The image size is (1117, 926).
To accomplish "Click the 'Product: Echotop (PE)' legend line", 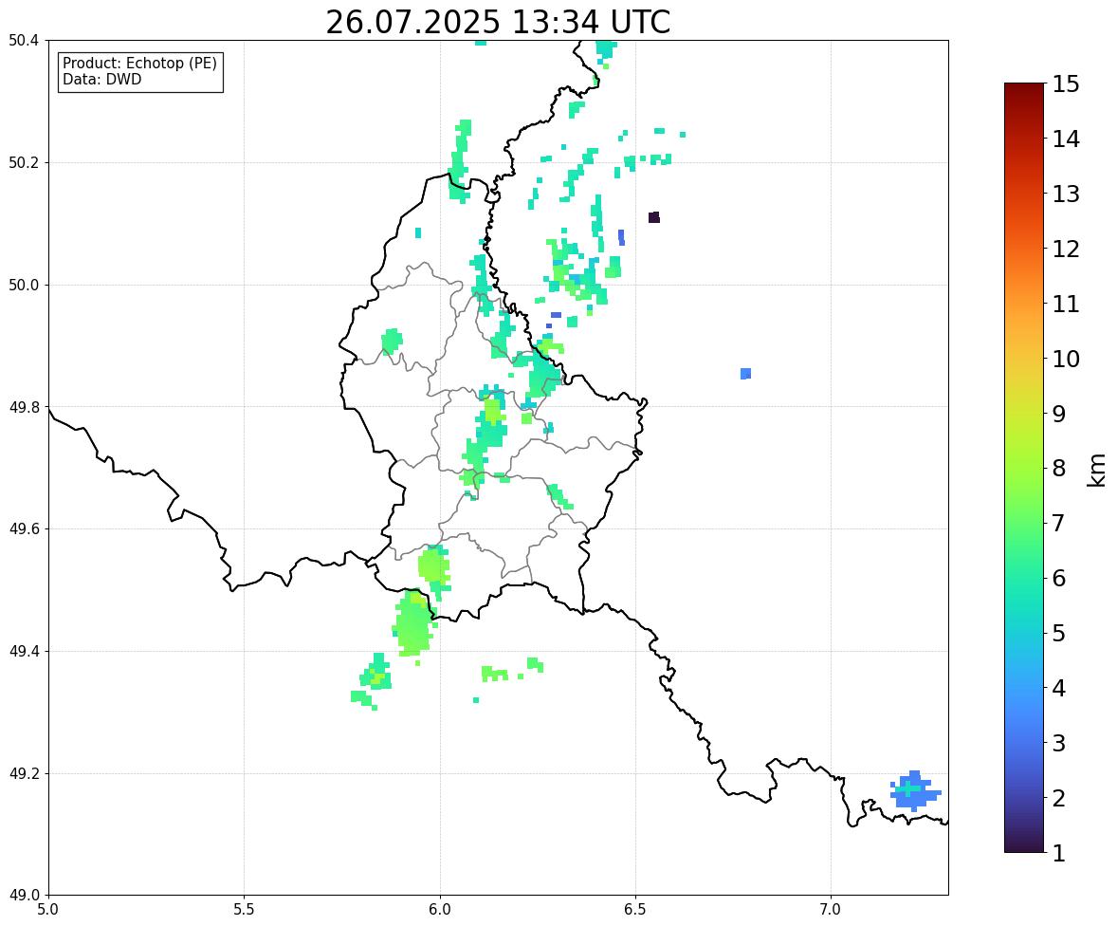I will tap(139, 64).
